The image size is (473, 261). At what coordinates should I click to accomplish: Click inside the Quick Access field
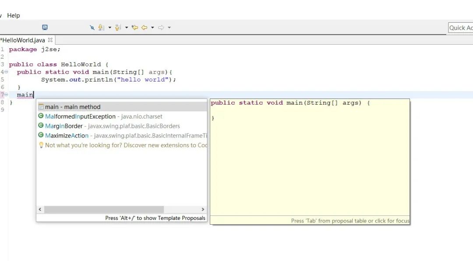click(x=462, y=27)
